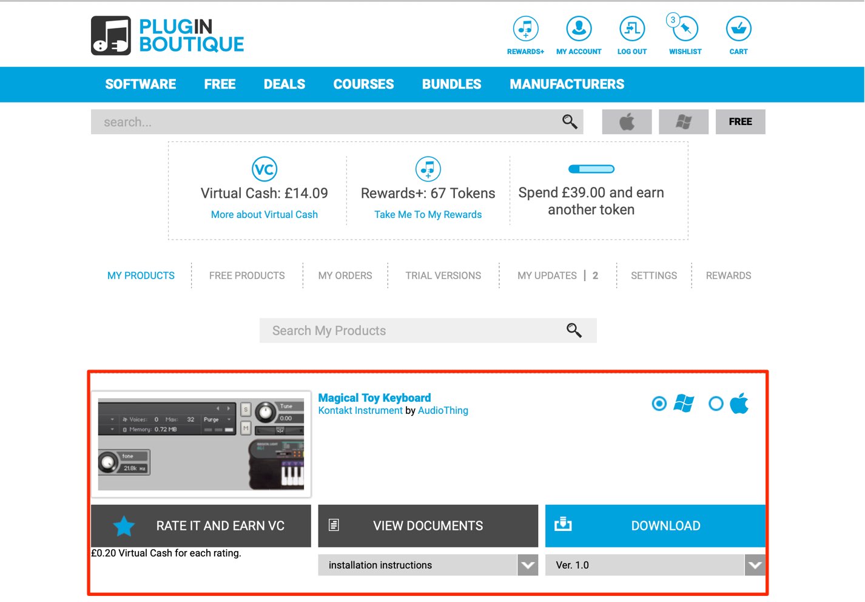Switch to Settings tab
Viewport: 865px width, 602px height.
click(654, 276)
